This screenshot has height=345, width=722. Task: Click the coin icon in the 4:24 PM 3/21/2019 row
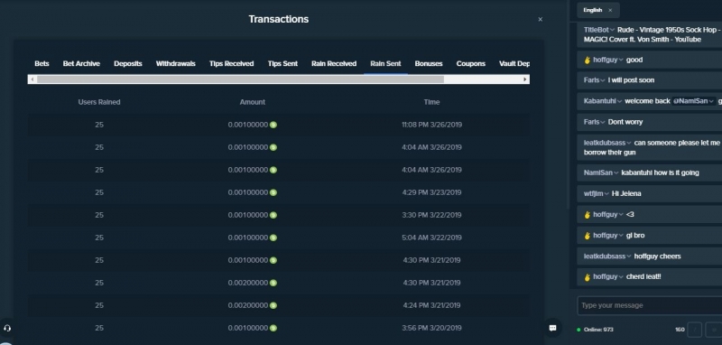[x=273, y=305]
